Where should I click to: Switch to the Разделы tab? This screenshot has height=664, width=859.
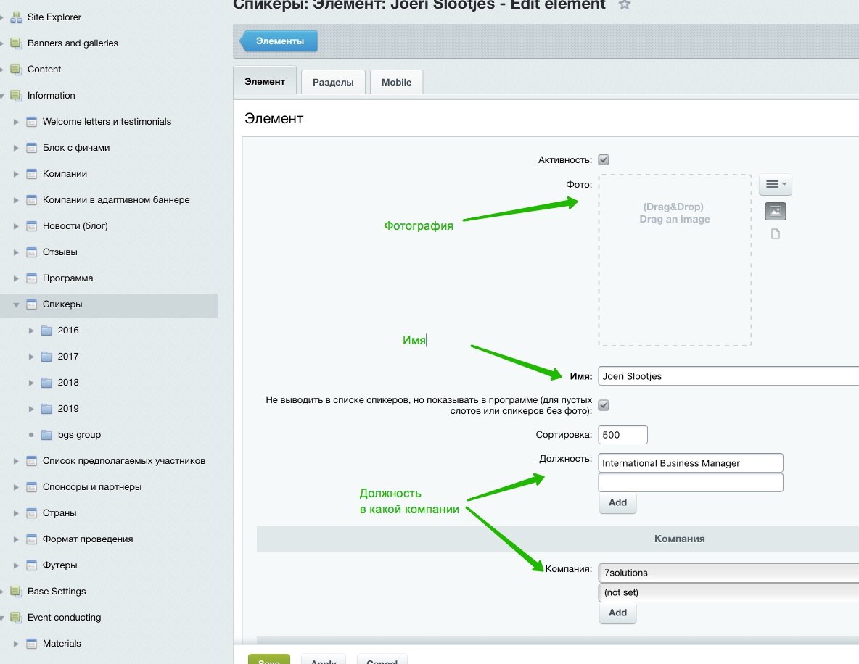(333, 83)
